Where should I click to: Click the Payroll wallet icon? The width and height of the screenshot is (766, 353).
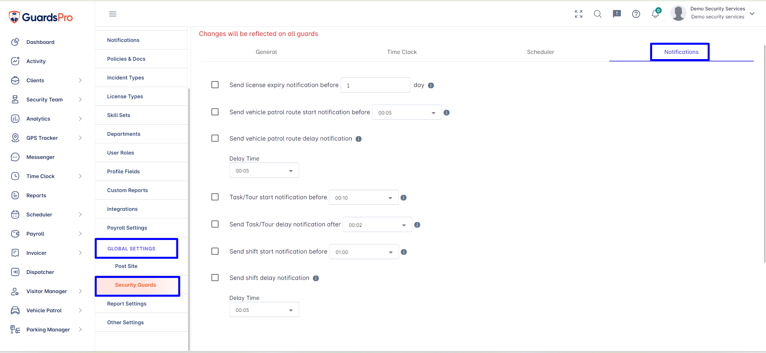click(x=15, y=234)
